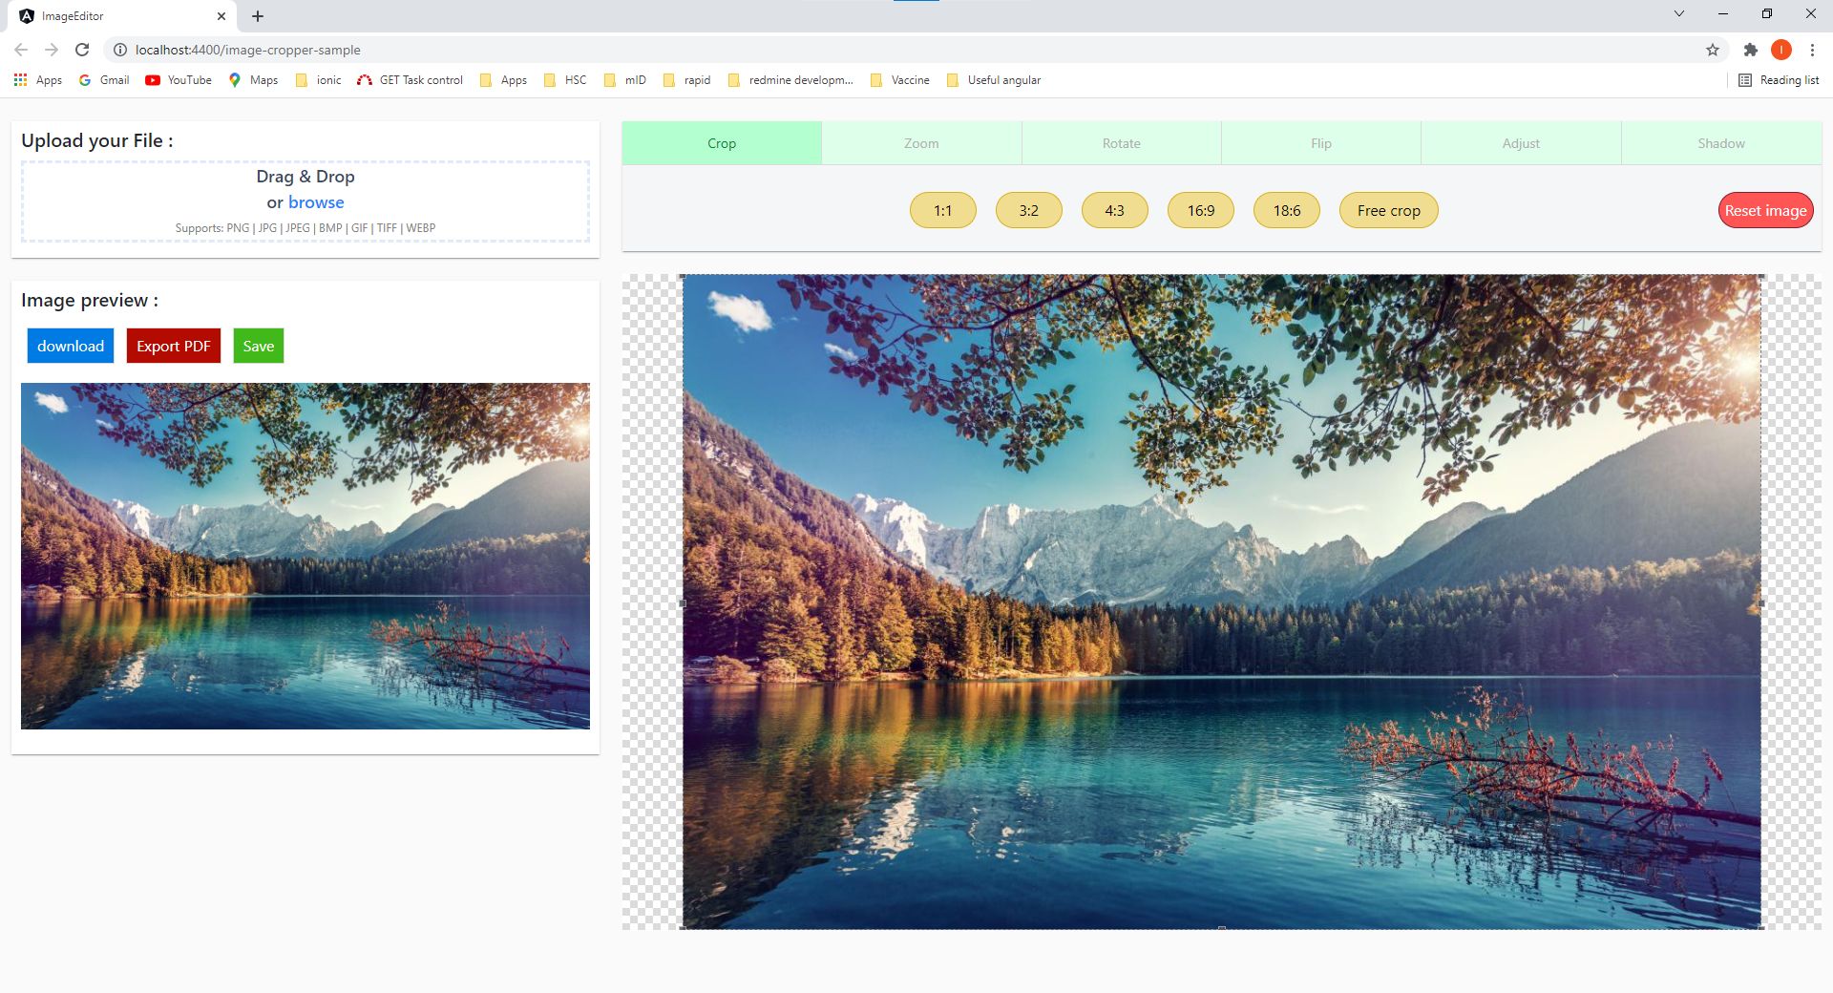Image resolution: width=1833 pixels, height=993 pixels.
Task: Select the 18:6 aspect ratio
Action: 1287,210
